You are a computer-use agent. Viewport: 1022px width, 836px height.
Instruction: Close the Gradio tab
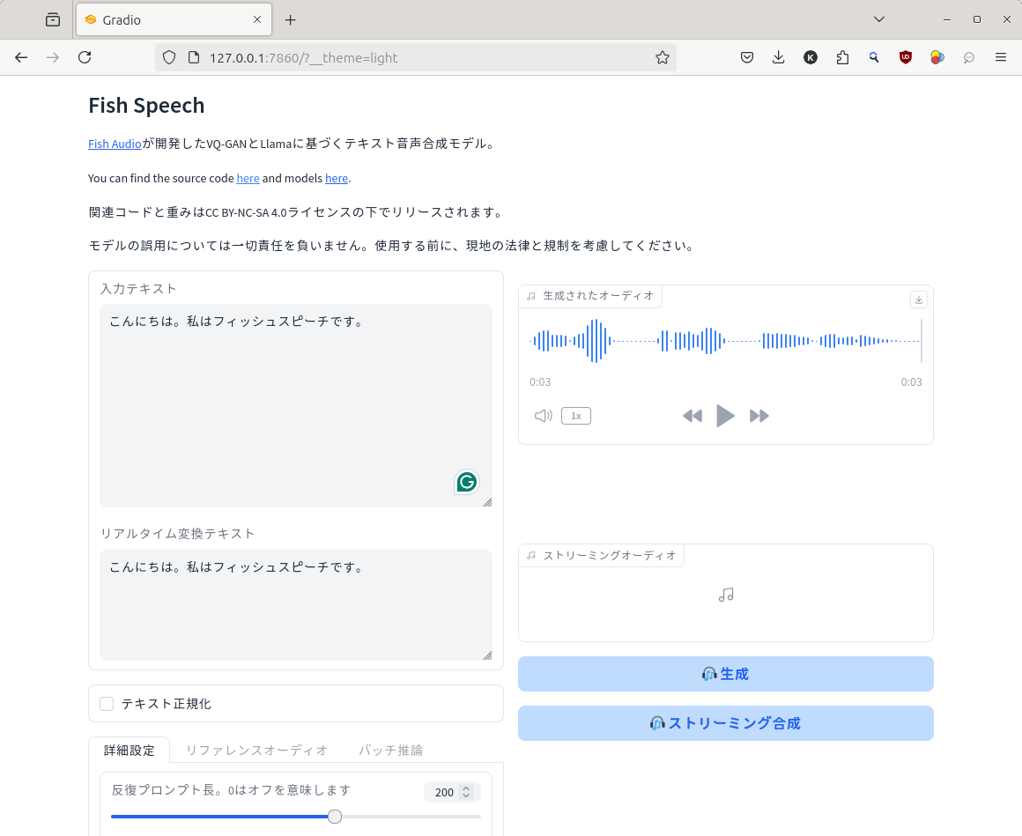(257, 19)
